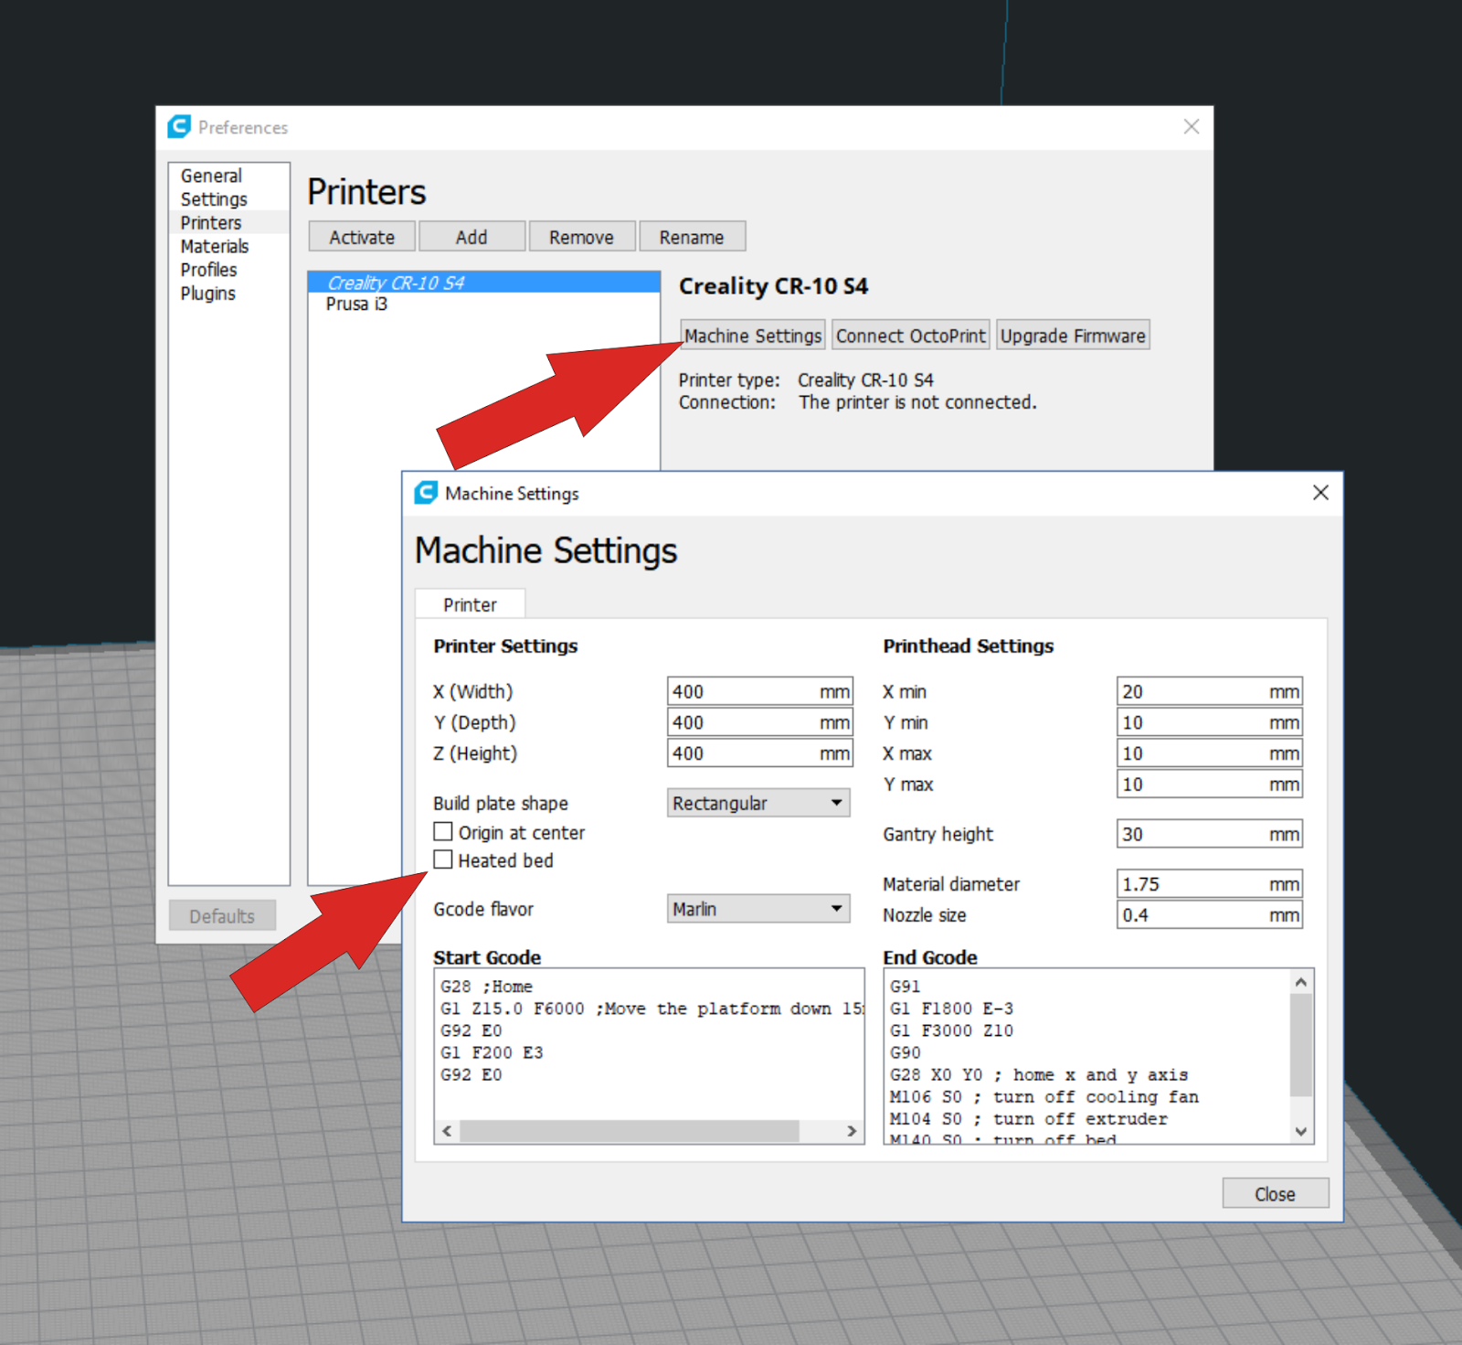Click End Gcode vertical scrollbar thumb
The width and height of the screenshot is (1462, 1345).
1301,1045
